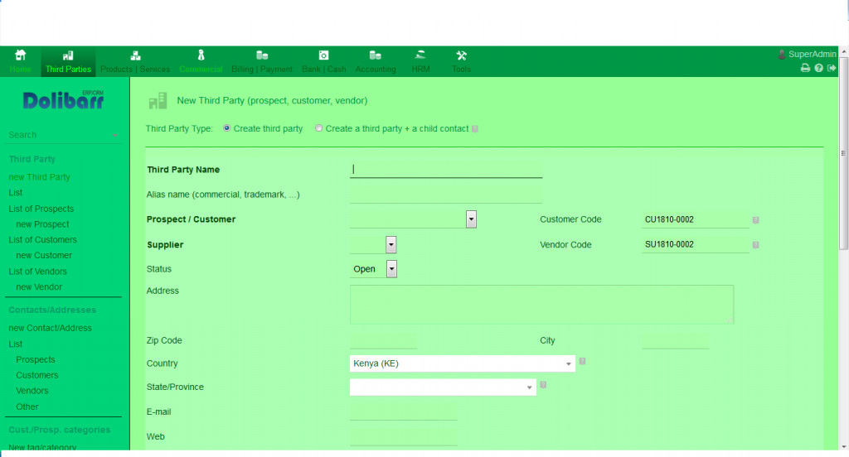Expand the sidebar Search dropdown arrow
Image resolution: width=849 pixels, height=457 pixels.
coord(114,135)
